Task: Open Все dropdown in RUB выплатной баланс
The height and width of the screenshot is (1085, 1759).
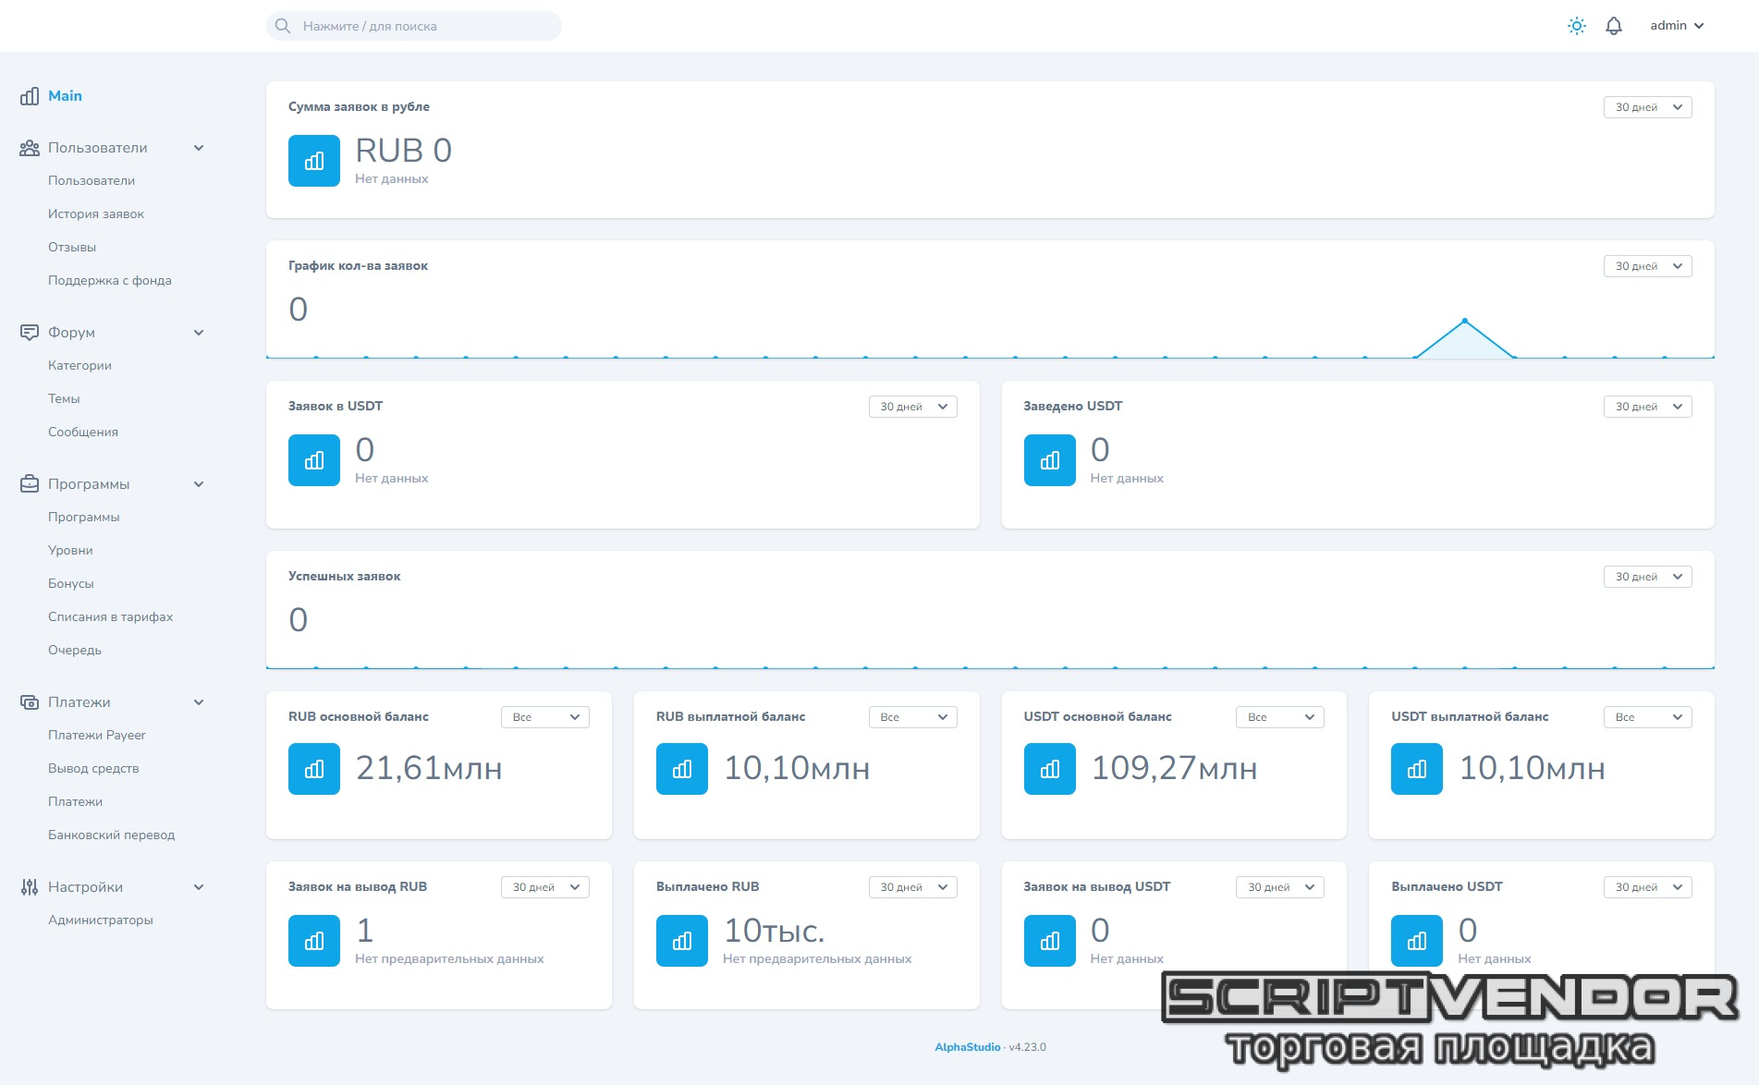Action: click(912, 717)
